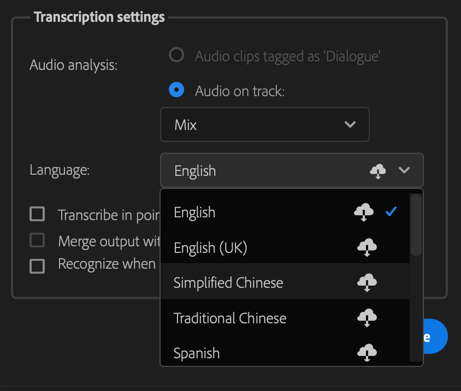The height and width of the screenshot is (391, 461).
Task: Open the Mix audio track dropdown
Action: pyautogui.click(x=264, y=125)
